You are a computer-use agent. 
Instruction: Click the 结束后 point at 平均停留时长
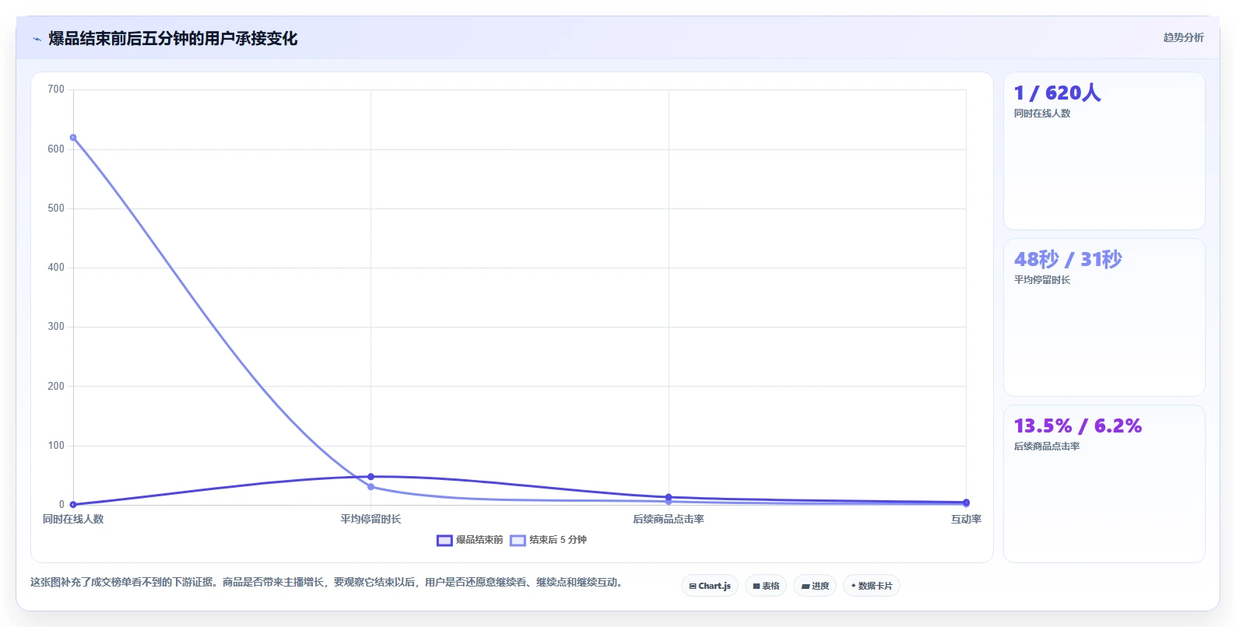(x=370, y=487)
